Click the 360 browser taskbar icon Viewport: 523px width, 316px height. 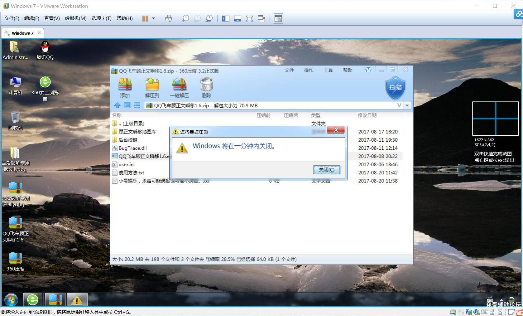click(33, 300)
